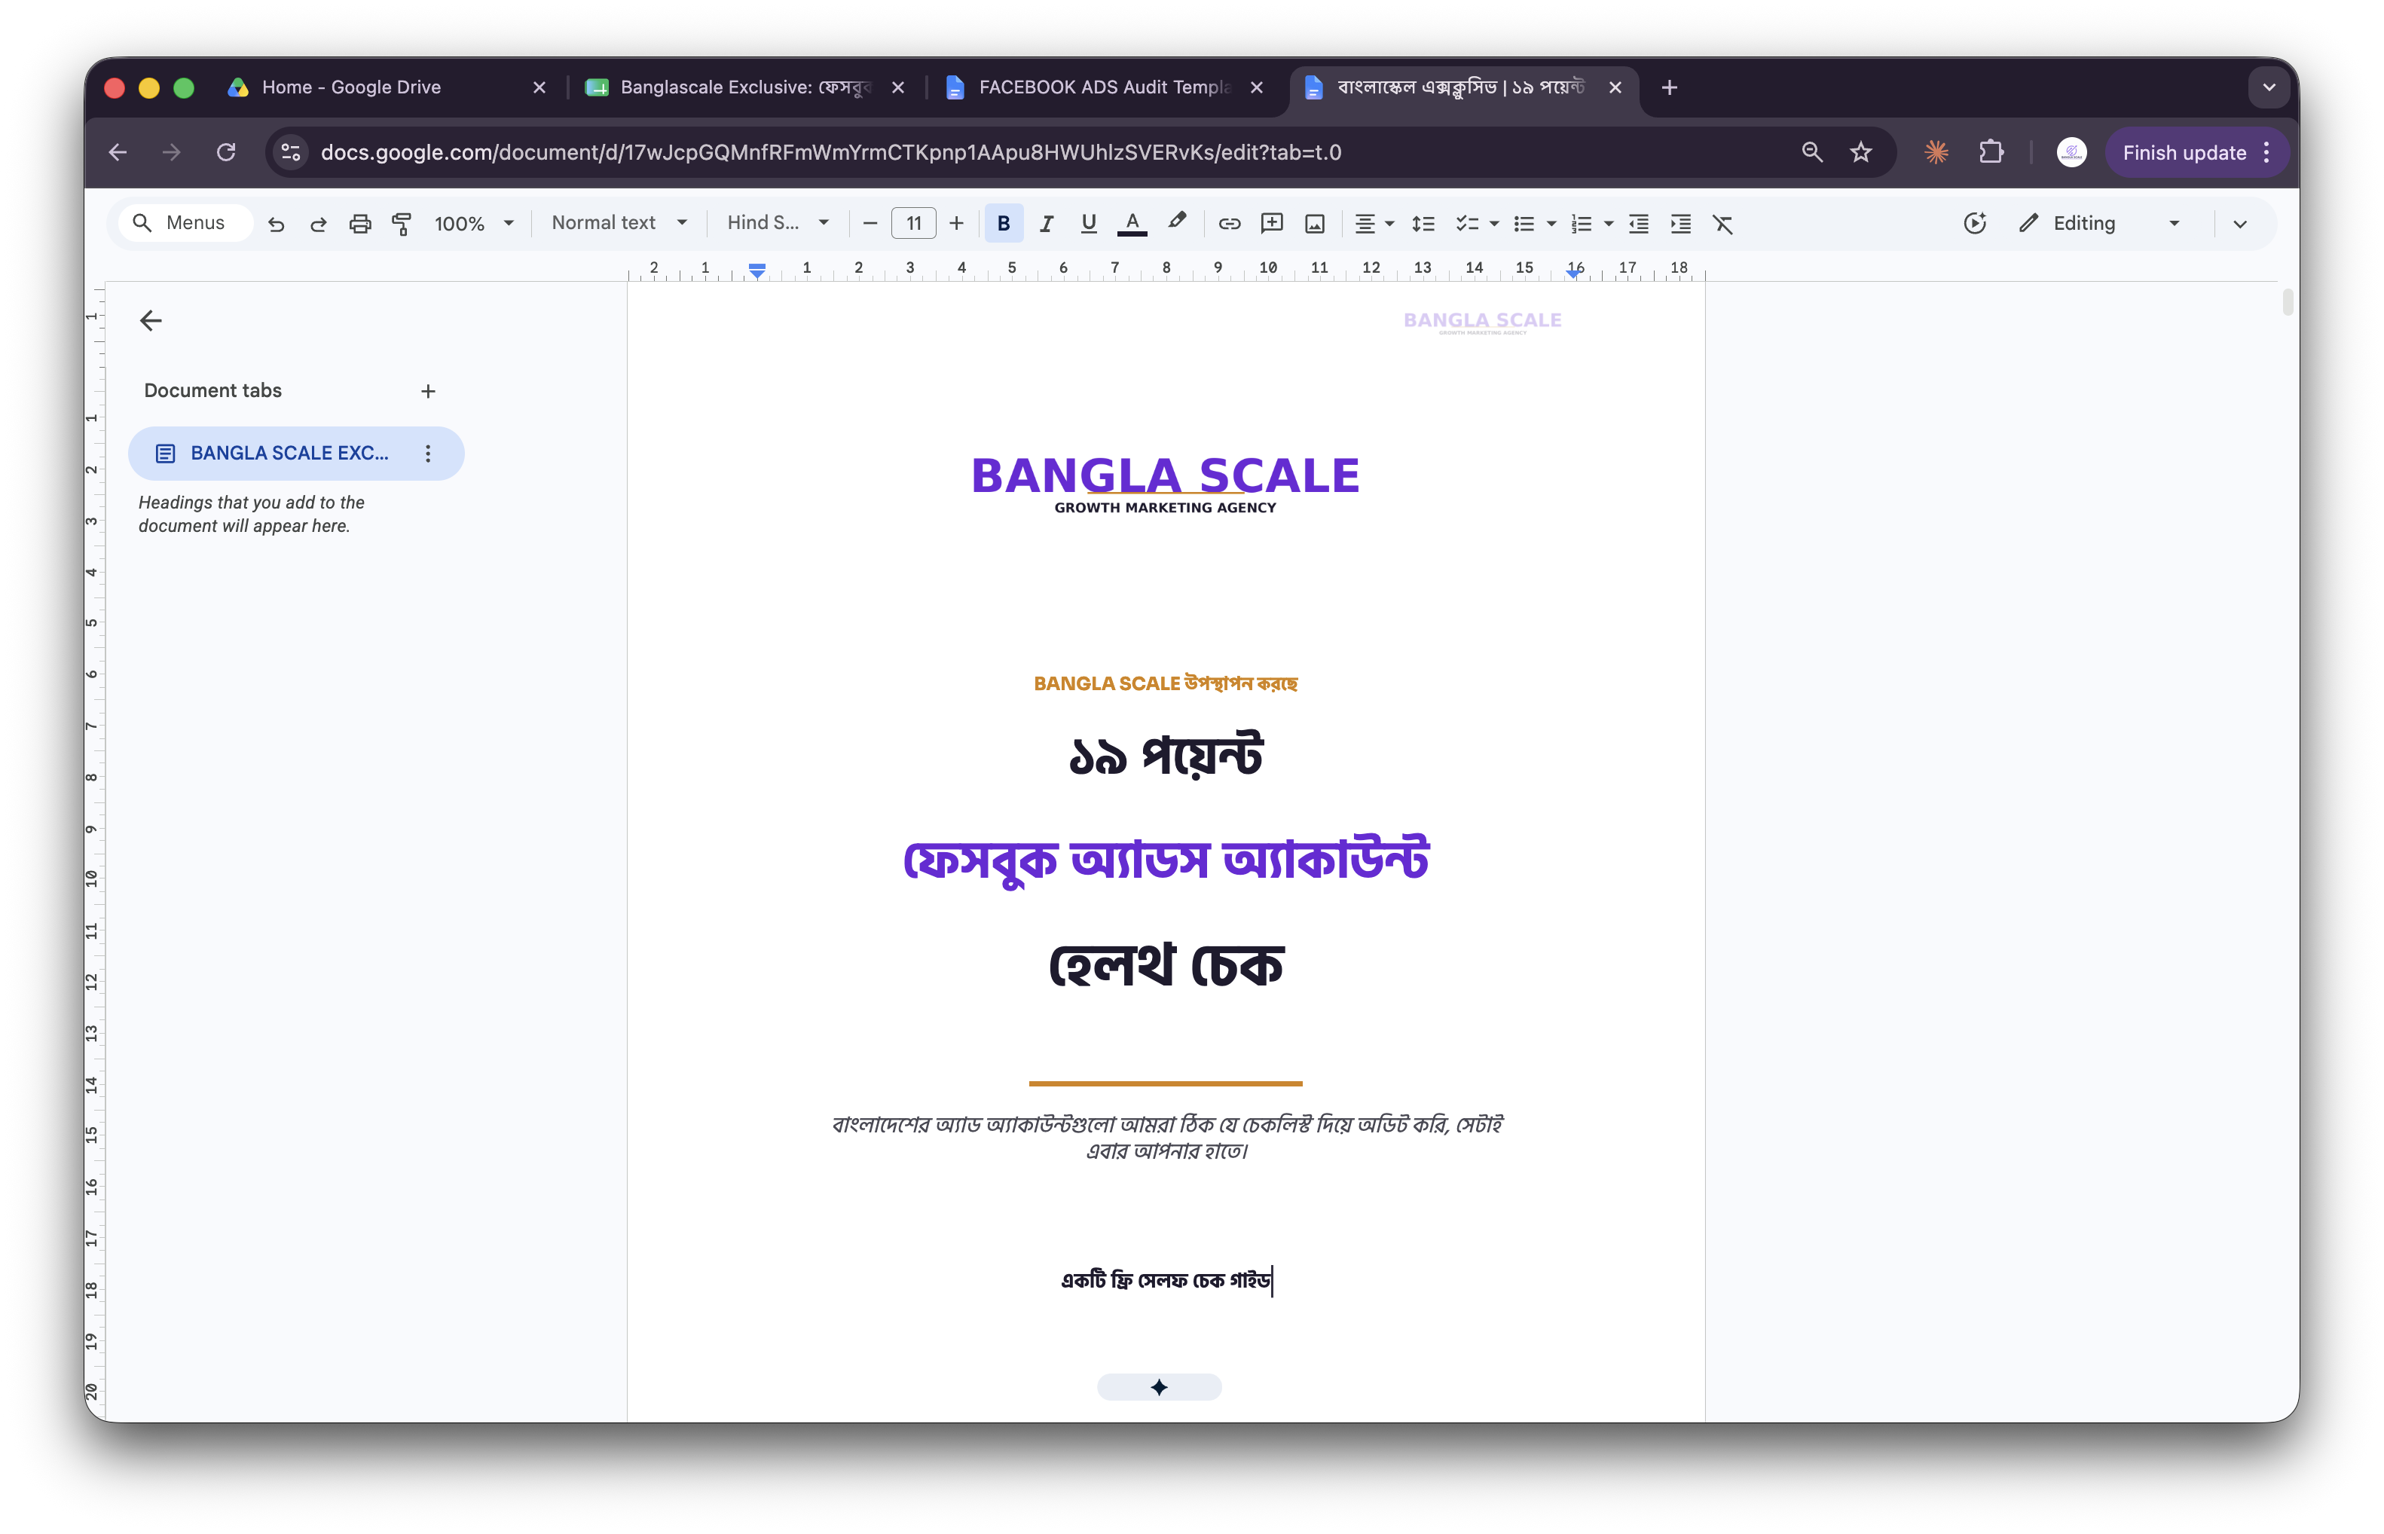
Task: Clear formatting with the toolbar icon
Action: tap(1722, 223)
